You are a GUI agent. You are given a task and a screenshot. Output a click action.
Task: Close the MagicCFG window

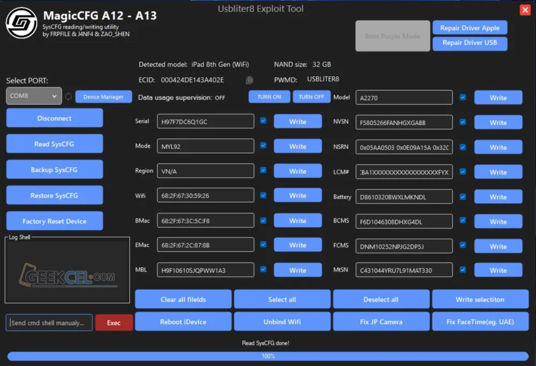(x=525, y=10)
